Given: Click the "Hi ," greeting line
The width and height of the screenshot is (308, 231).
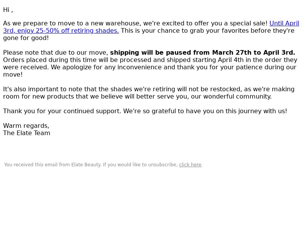Looking at the screenshot, I should click(x=8, y=10).
